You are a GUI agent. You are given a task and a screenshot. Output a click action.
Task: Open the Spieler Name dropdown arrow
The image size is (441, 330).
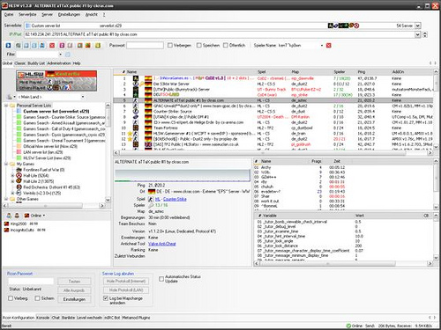click(322, 46)
